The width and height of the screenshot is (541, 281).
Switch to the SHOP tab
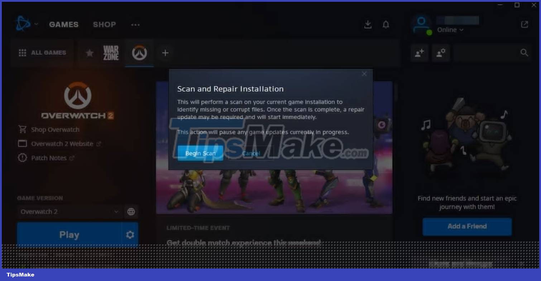click(x=104, y=24)
